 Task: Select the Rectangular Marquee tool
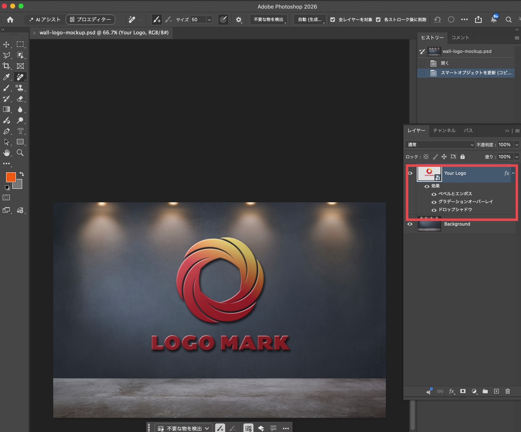pos(20,44)
